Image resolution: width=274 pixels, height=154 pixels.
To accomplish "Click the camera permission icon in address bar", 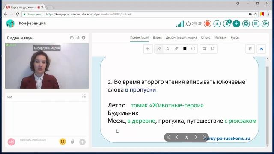I will tap(250, 14).
